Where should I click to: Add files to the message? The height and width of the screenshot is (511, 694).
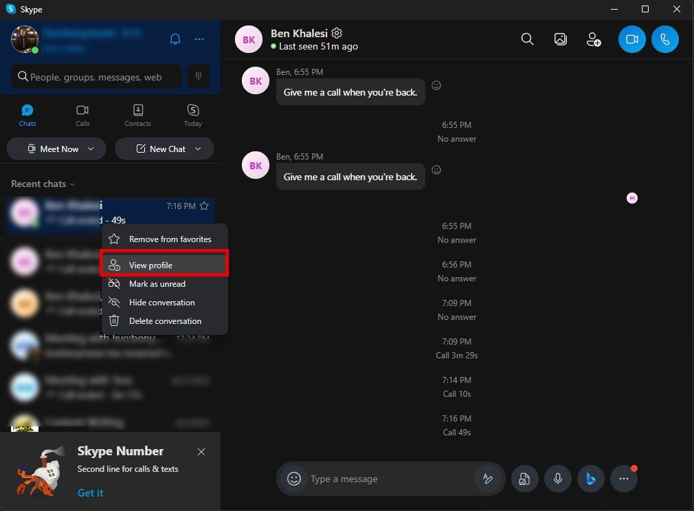[524, 479]
